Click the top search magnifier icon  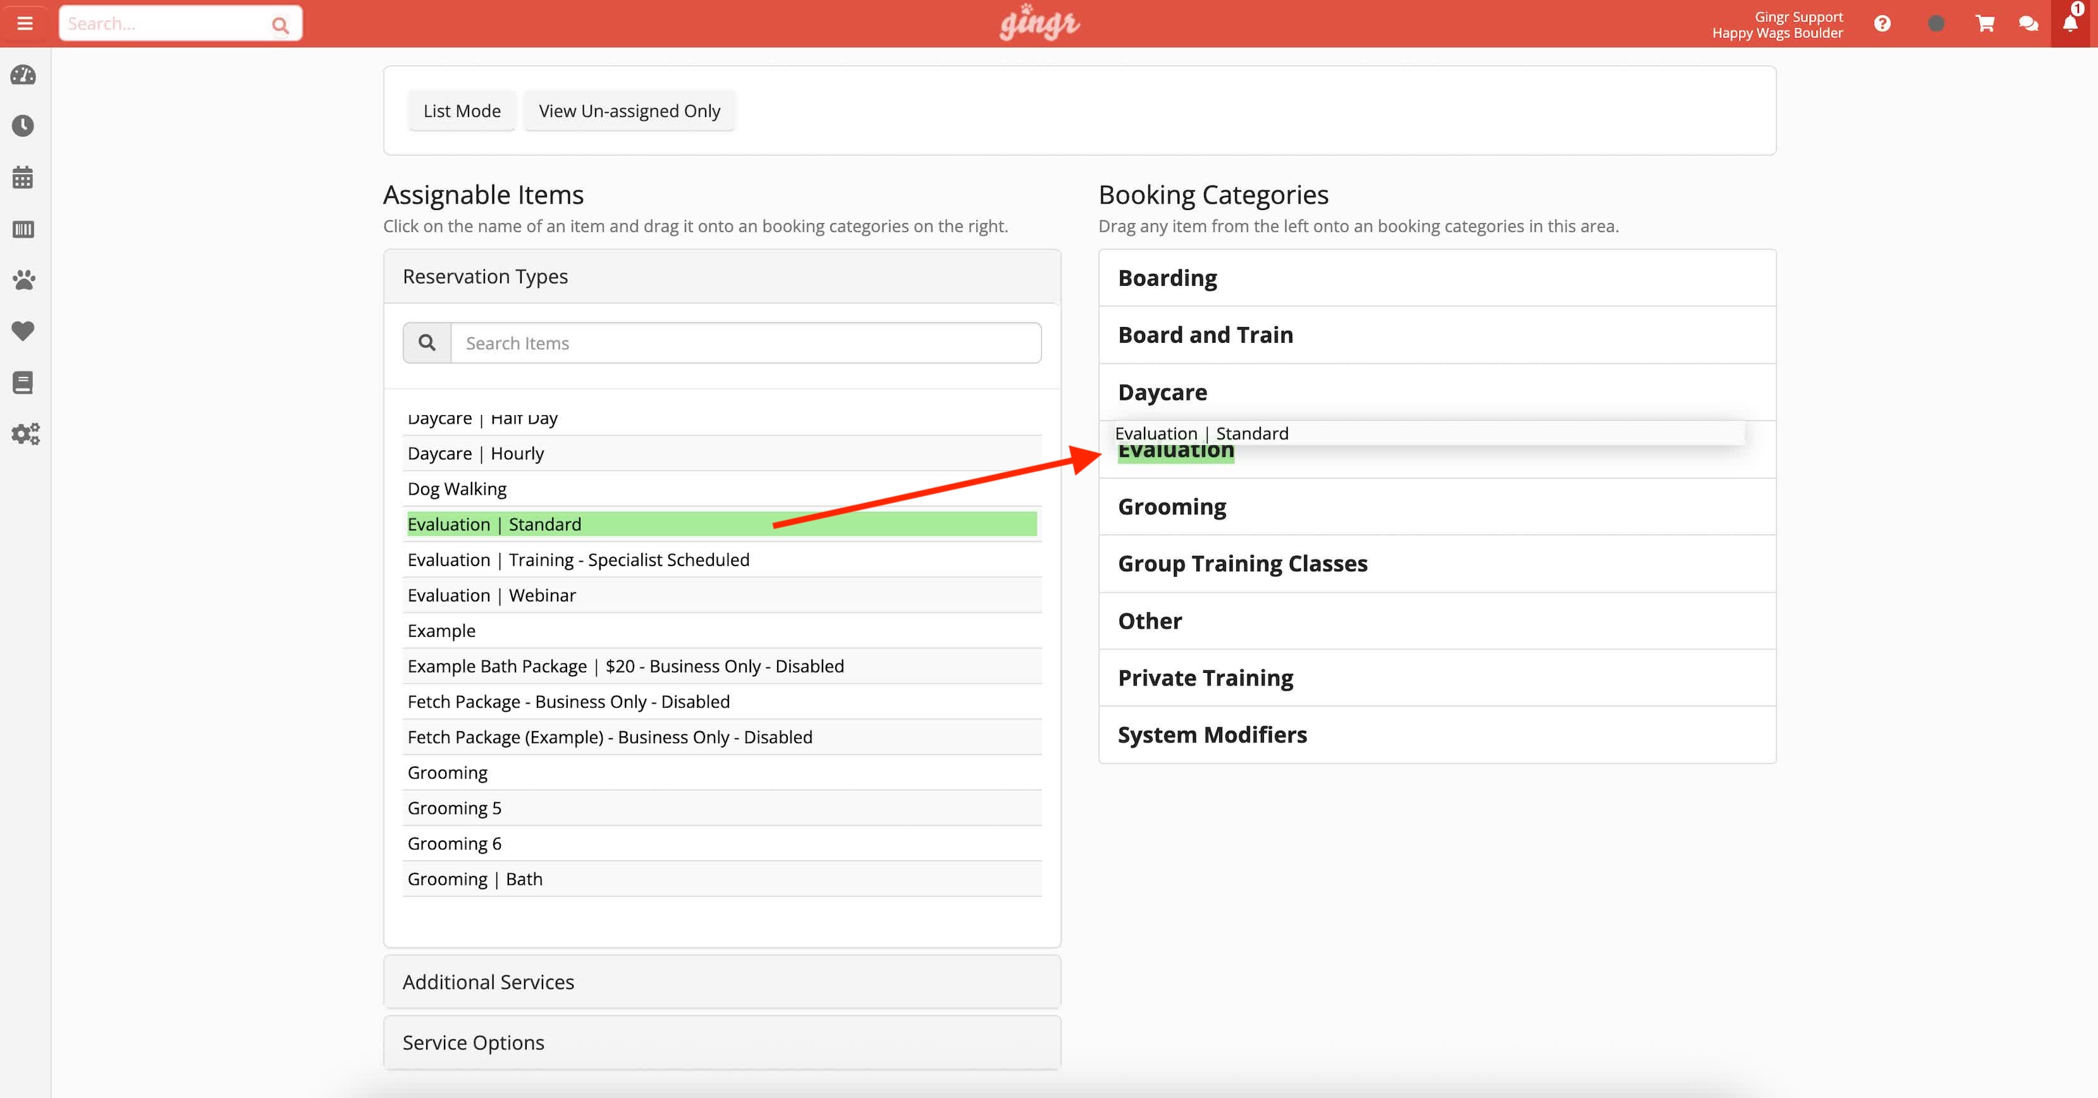point(280,25)
